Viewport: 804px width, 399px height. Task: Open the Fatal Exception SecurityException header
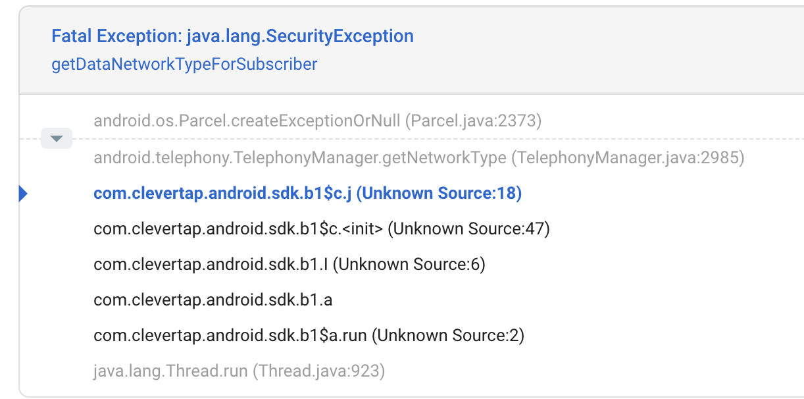coord(233,36)
